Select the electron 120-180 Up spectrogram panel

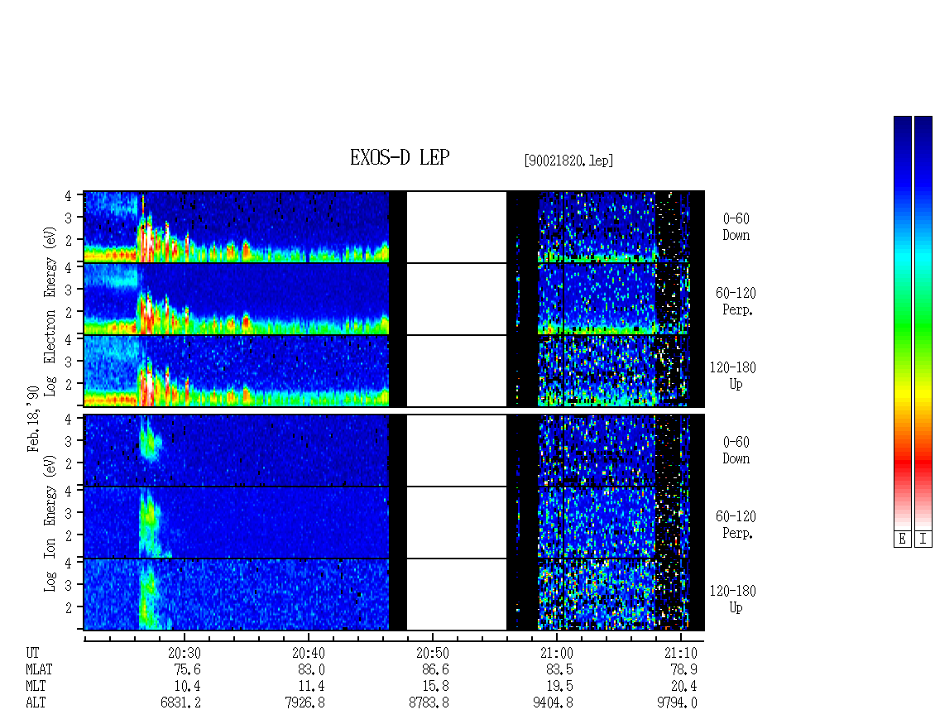pyautogui.click(x=394, y=371)
